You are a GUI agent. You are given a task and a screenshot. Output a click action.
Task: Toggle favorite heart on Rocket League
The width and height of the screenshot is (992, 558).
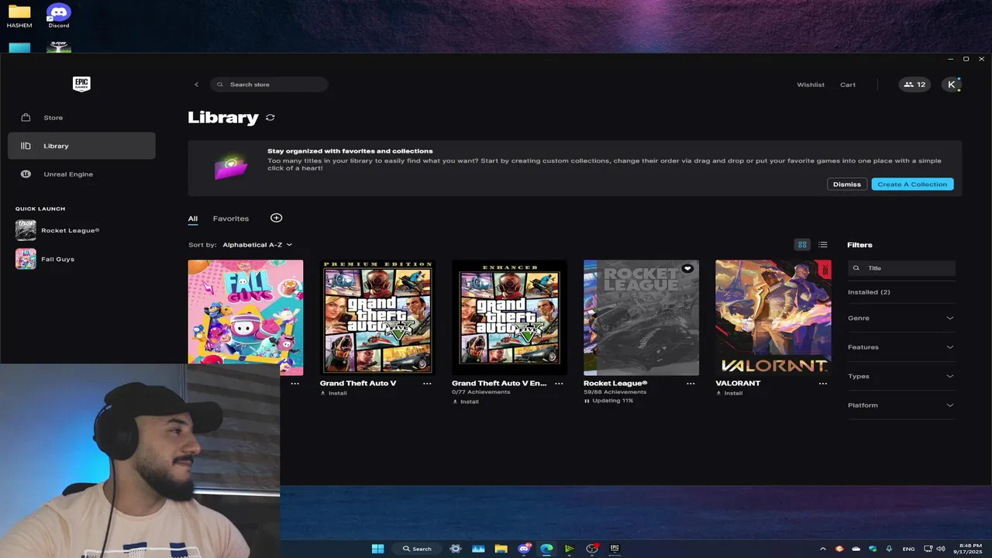(x=687, y=269)
